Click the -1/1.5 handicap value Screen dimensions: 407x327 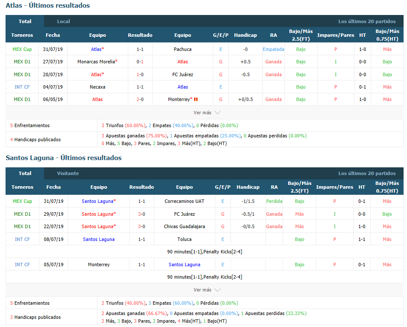[x=248, y=201]
